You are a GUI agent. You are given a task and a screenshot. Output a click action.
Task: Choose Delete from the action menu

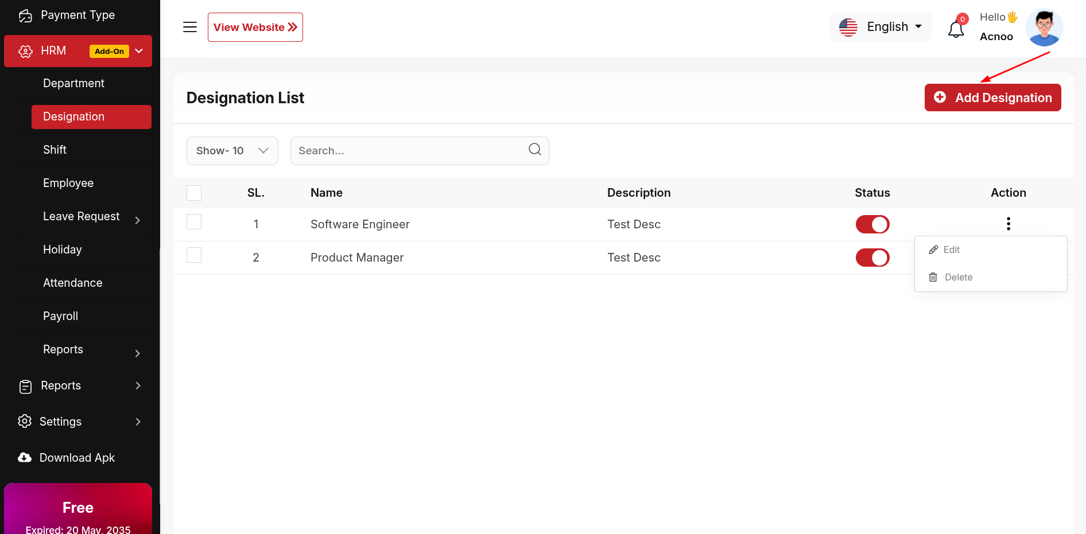point(957,277)
